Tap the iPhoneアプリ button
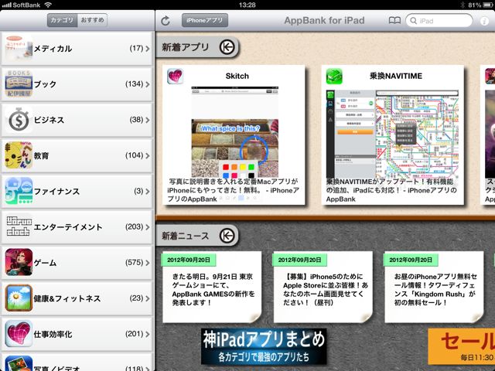The height and width of the screenshot is (371, 495). 204,21
